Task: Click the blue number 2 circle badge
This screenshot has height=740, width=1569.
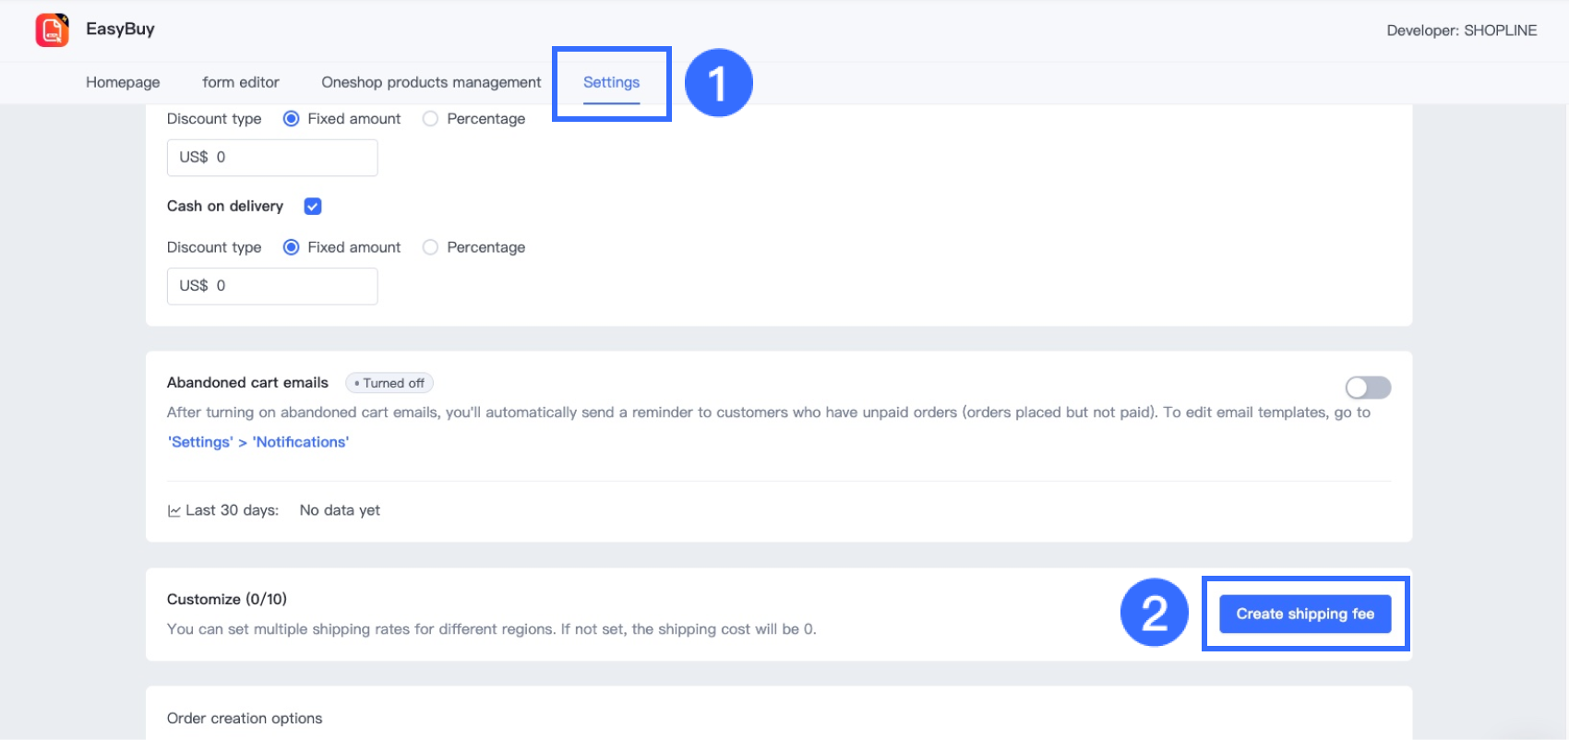Action: click(1154, 613)
